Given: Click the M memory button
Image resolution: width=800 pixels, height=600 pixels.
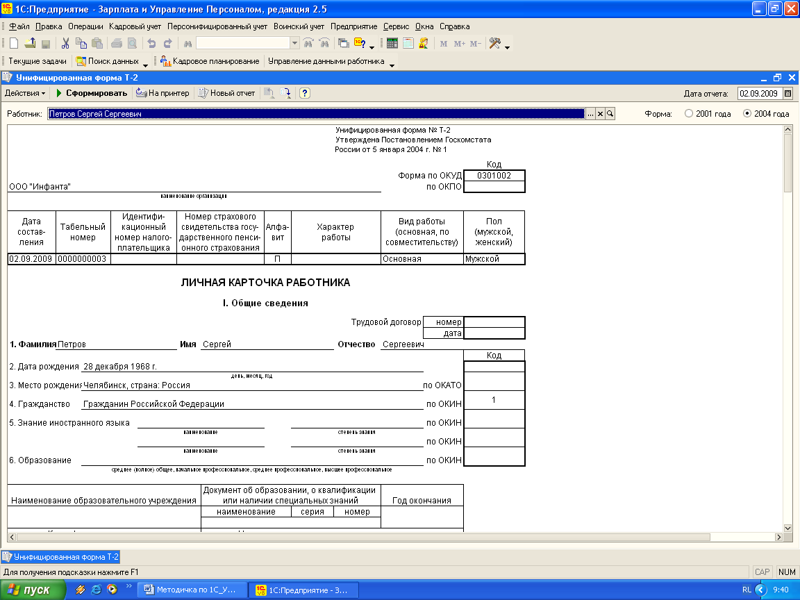Looking at the screenshot, I should [x=443, y=44].
